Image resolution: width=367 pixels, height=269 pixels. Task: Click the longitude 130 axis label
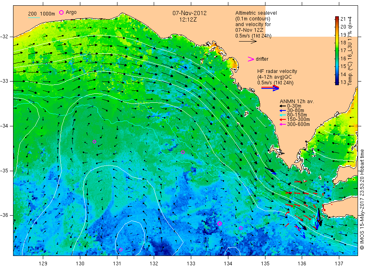tap(80, 264)
